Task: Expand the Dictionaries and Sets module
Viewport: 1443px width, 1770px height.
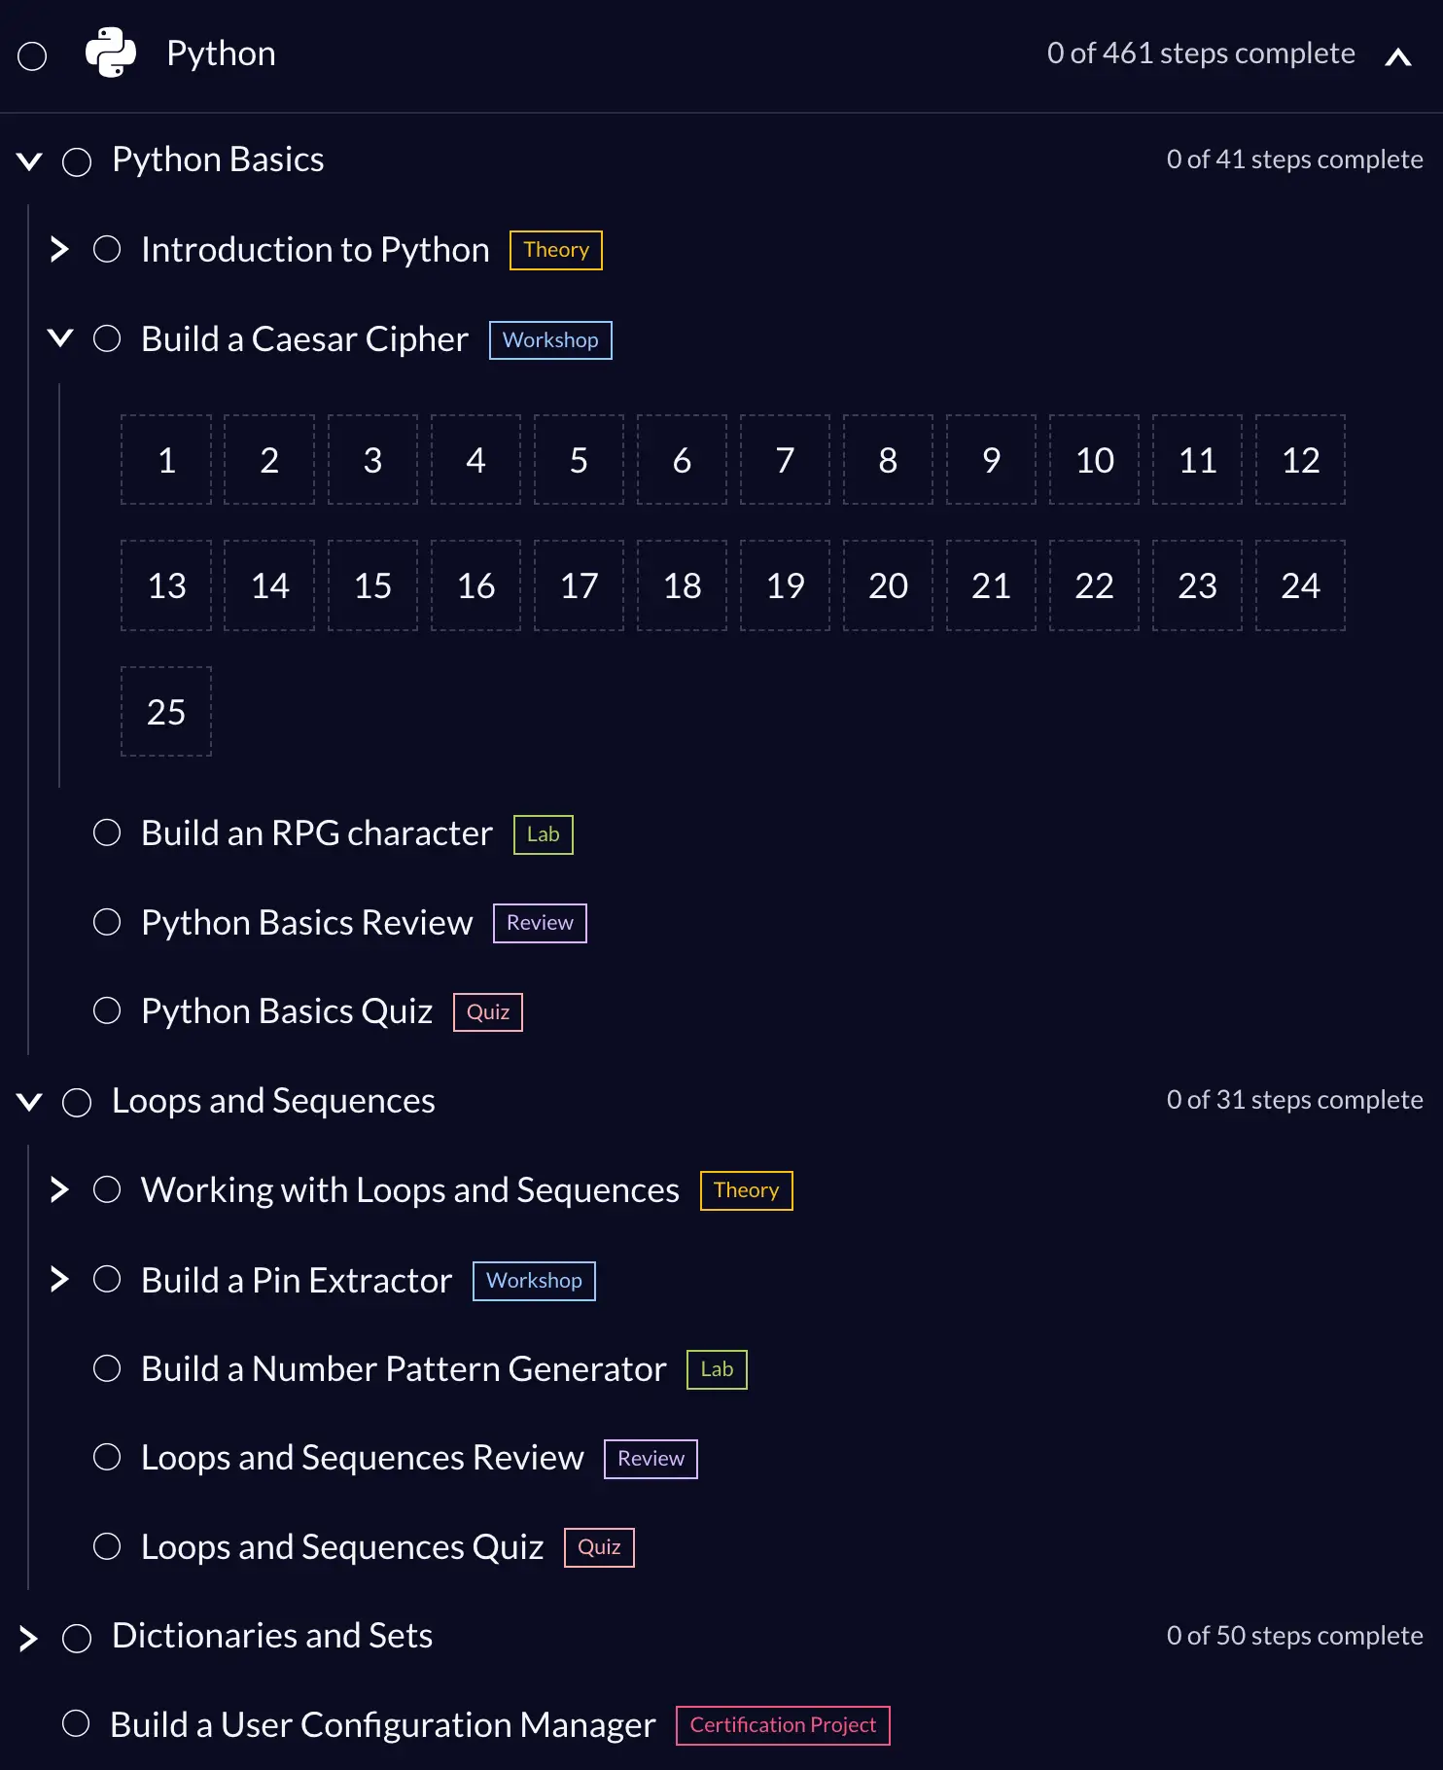Action: 28,1638
